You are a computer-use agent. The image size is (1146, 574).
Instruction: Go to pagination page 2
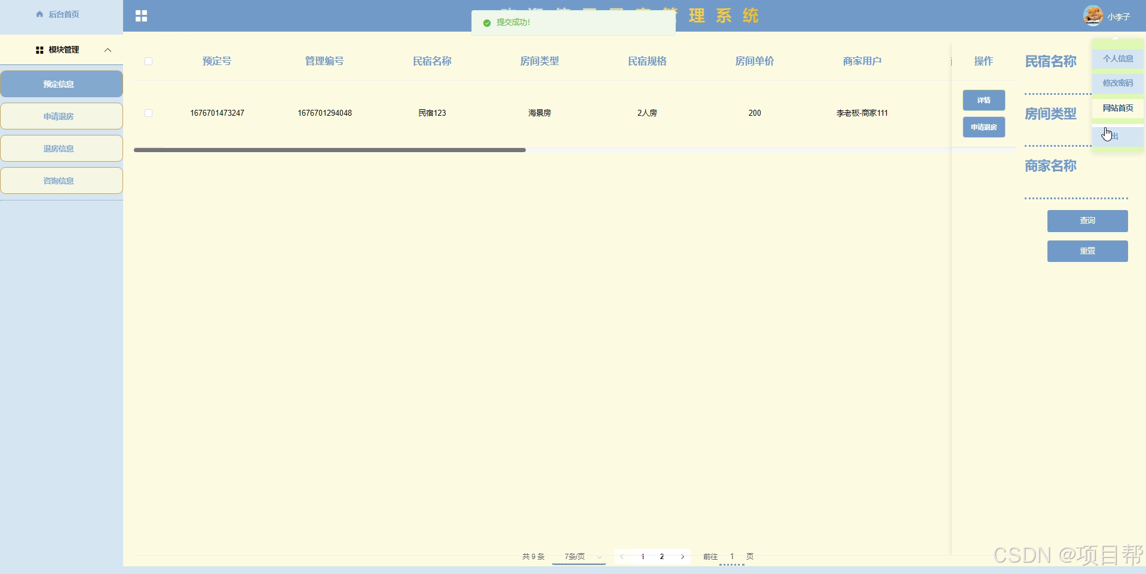pyautogui.click(x=661, y=557)
